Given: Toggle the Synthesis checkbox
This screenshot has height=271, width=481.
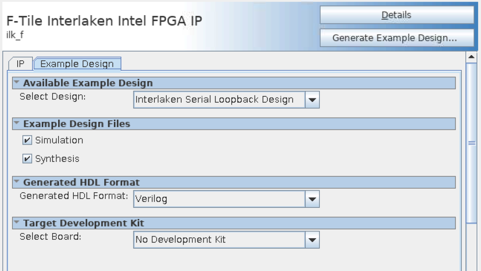Looking at the screenshot, I should click(x=27, y=159).
